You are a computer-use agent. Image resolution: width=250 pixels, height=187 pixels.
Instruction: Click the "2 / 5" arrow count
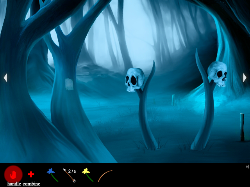tap(72, 171)
